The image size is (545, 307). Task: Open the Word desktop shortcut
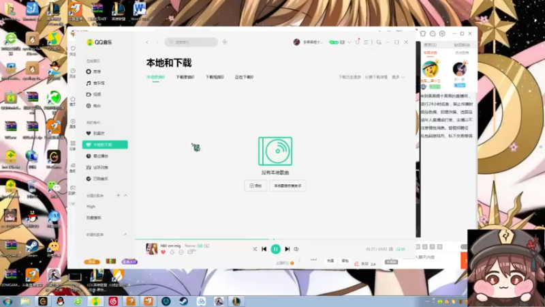pyautogui.click(x=140, y=11)
